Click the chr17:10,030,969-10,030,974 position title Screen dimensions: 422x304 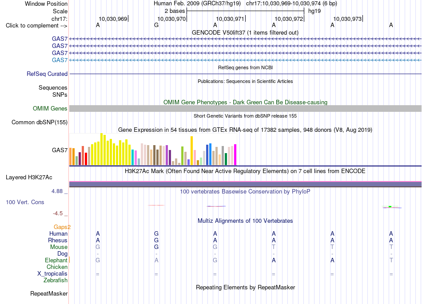[291, 4]
